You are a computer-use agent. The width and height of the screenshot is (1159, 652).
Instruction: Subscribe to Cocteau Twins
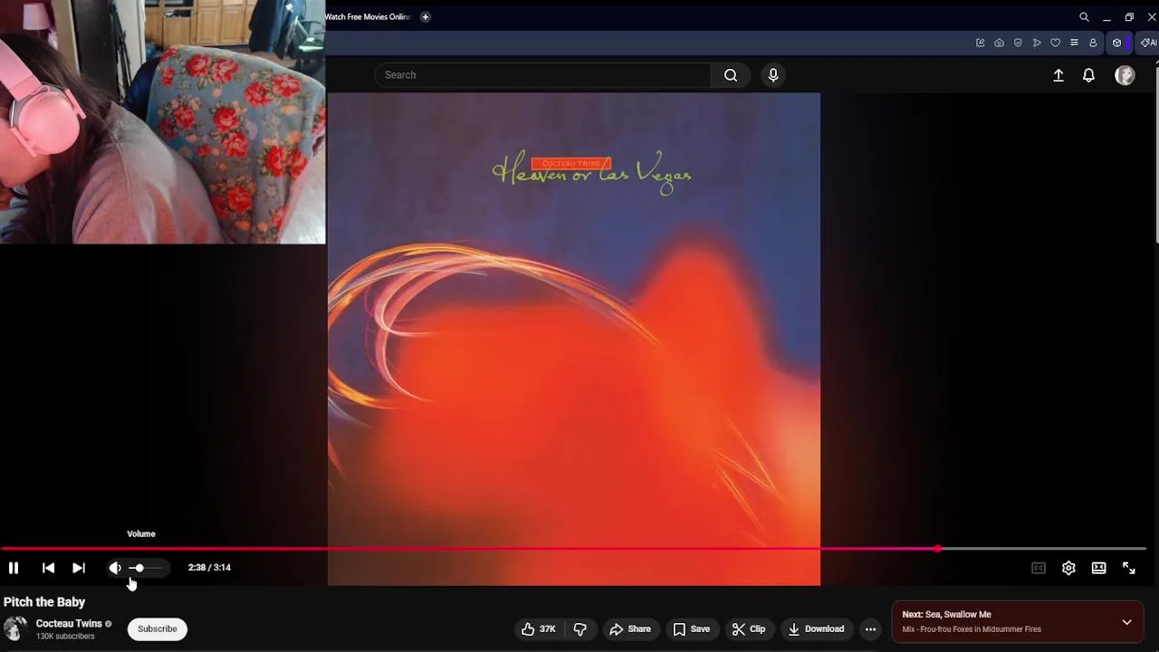point(158,629)
